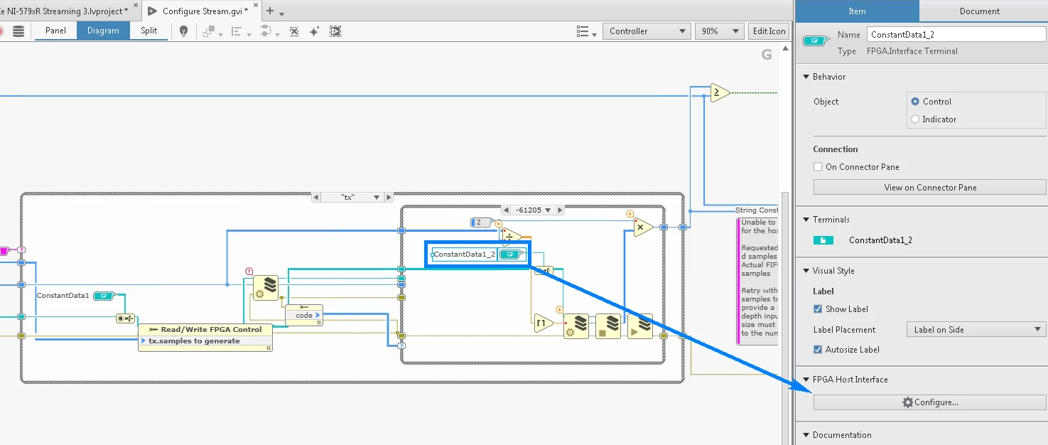Click the sparkle auto-wire icon
The width and height of the screenshot is (1048, 445).
click(314, 31)
